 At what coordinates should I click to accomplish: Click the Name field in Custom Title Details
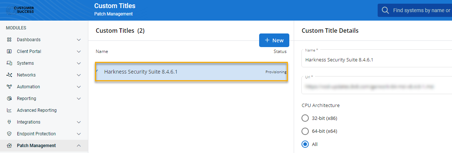[x=375, y=60]
